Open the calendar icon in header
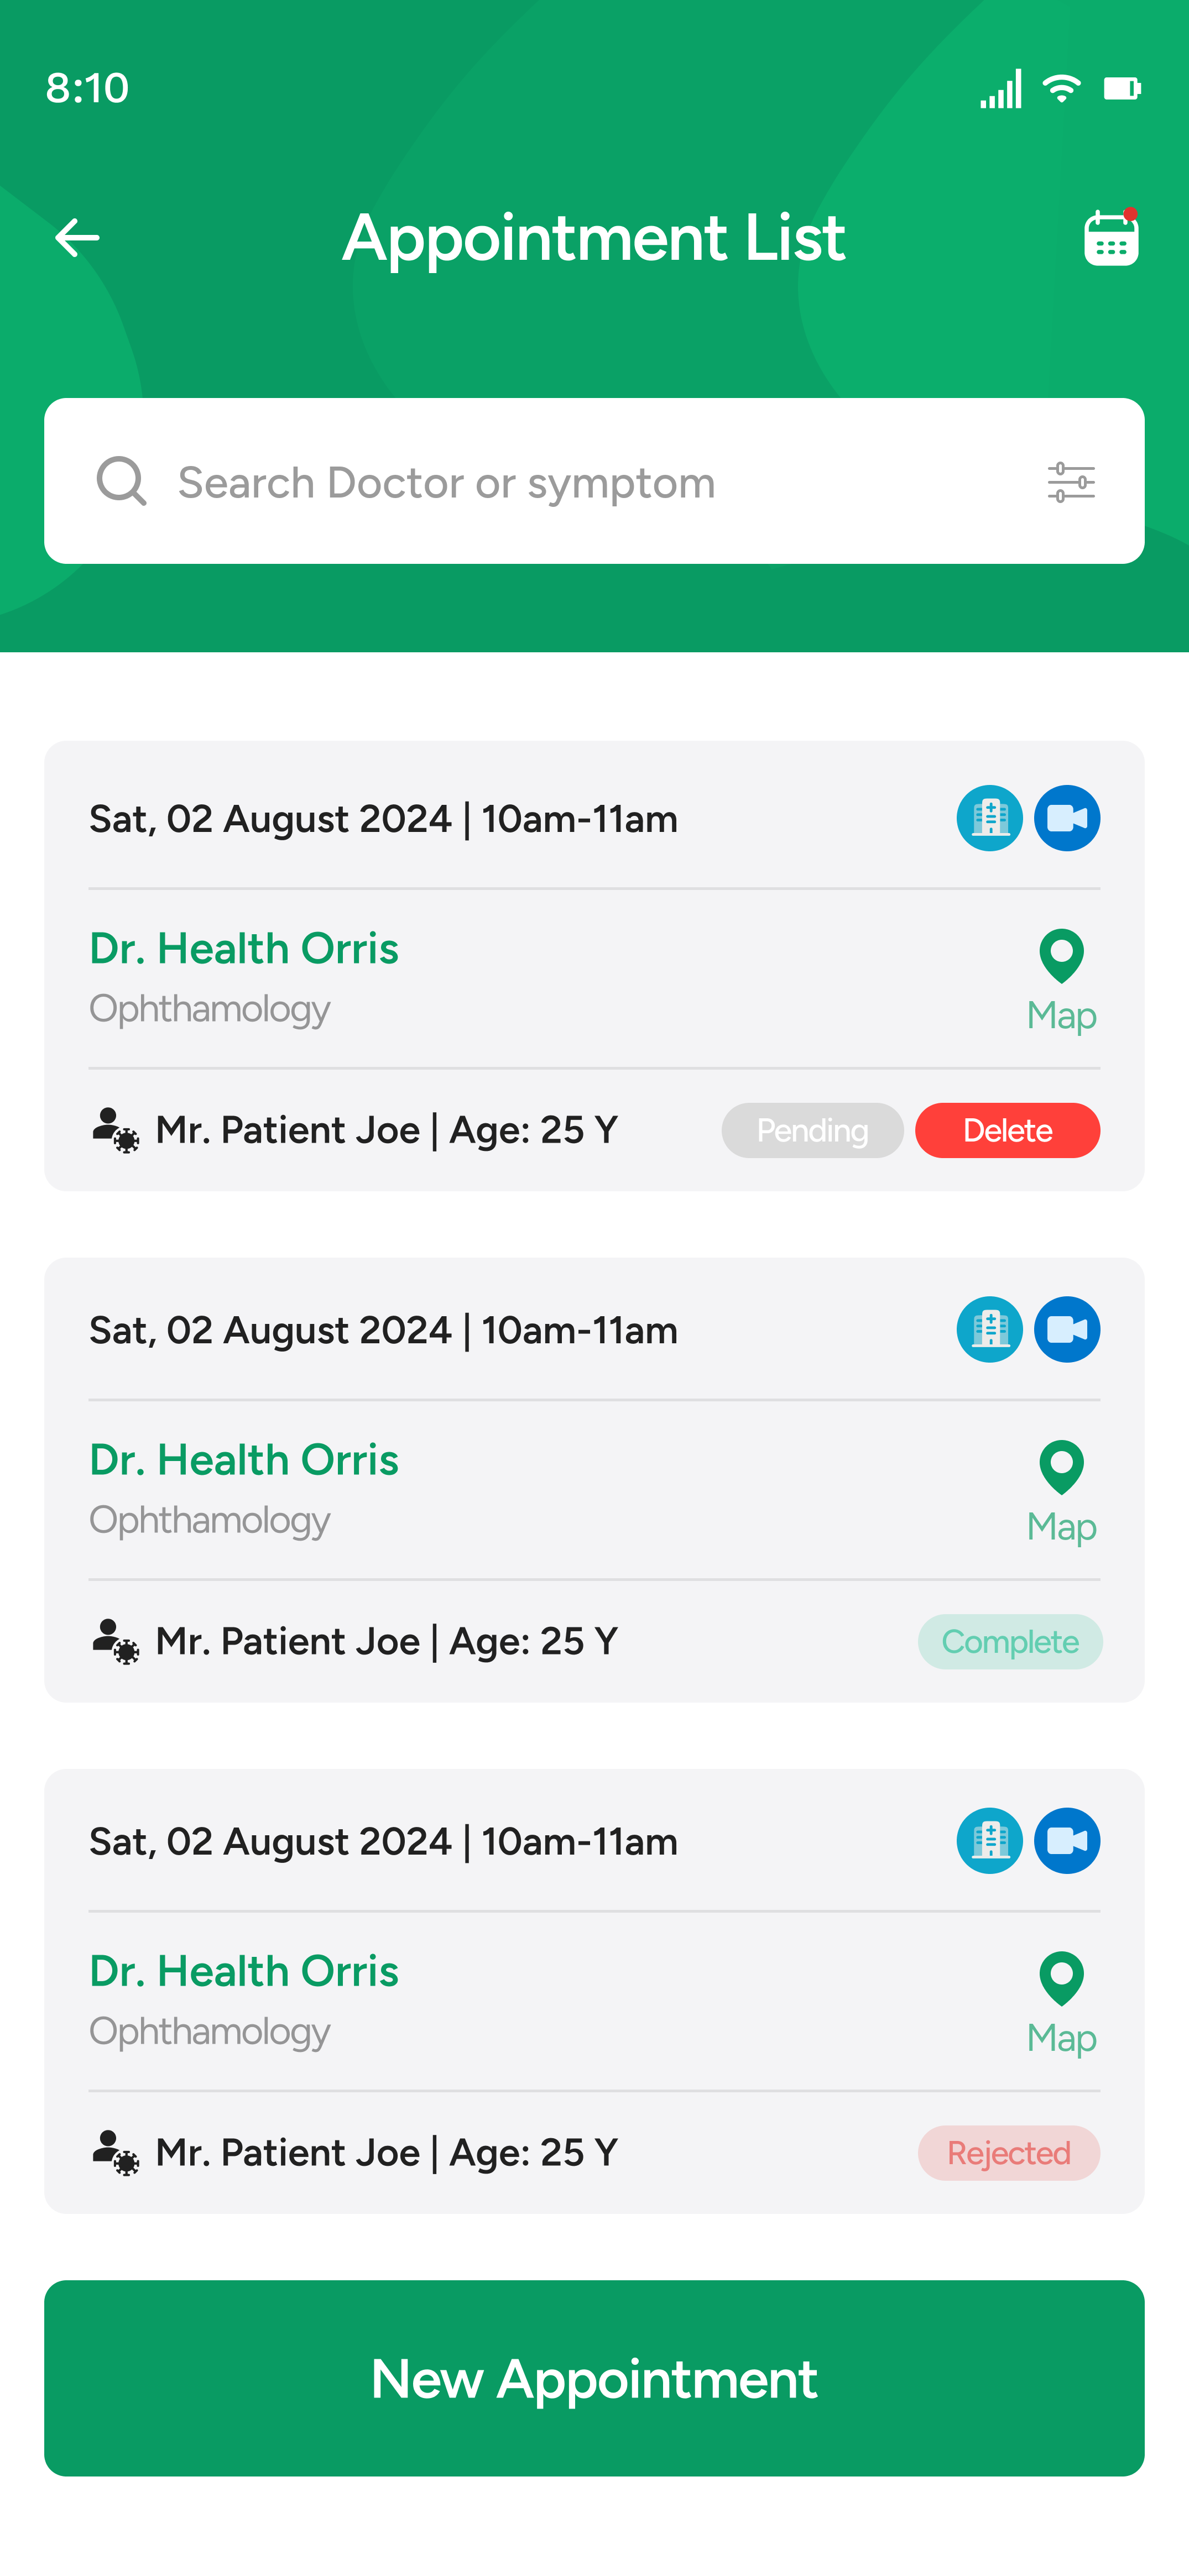This screenshot has width=1189, height=2576. click(x=1110, y=238)
